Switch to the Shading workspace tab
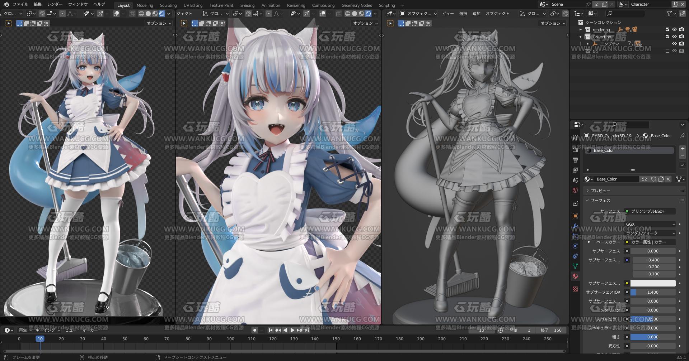689x361 pixels. pos(247,5)
